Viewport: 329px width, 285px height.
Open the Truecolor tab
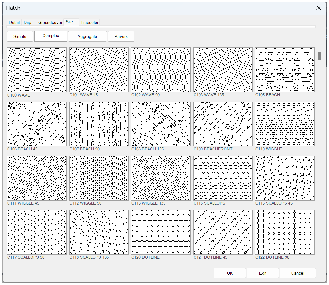click(89, 22)
